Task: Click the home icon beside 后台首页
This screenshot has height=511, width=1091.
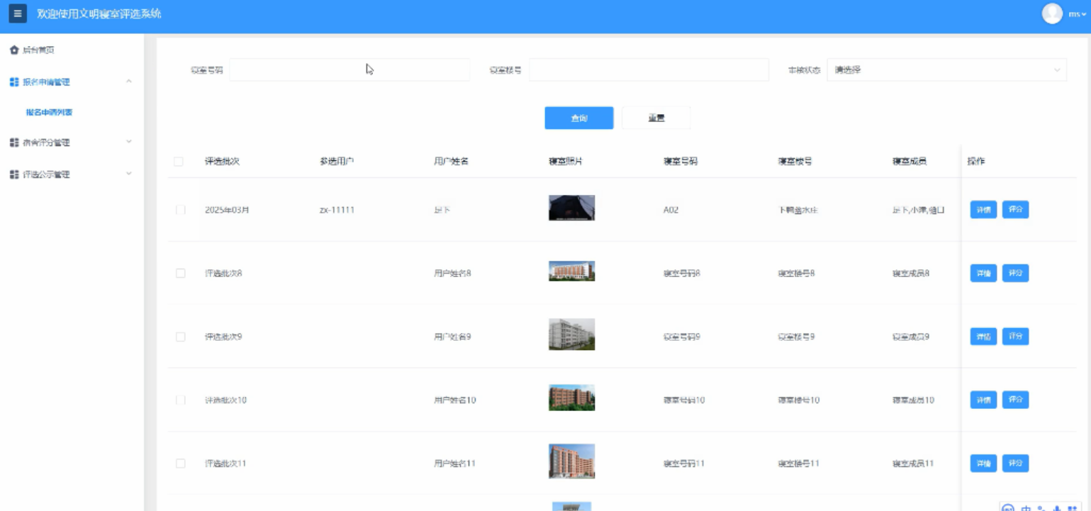Action: pos(14,50)
